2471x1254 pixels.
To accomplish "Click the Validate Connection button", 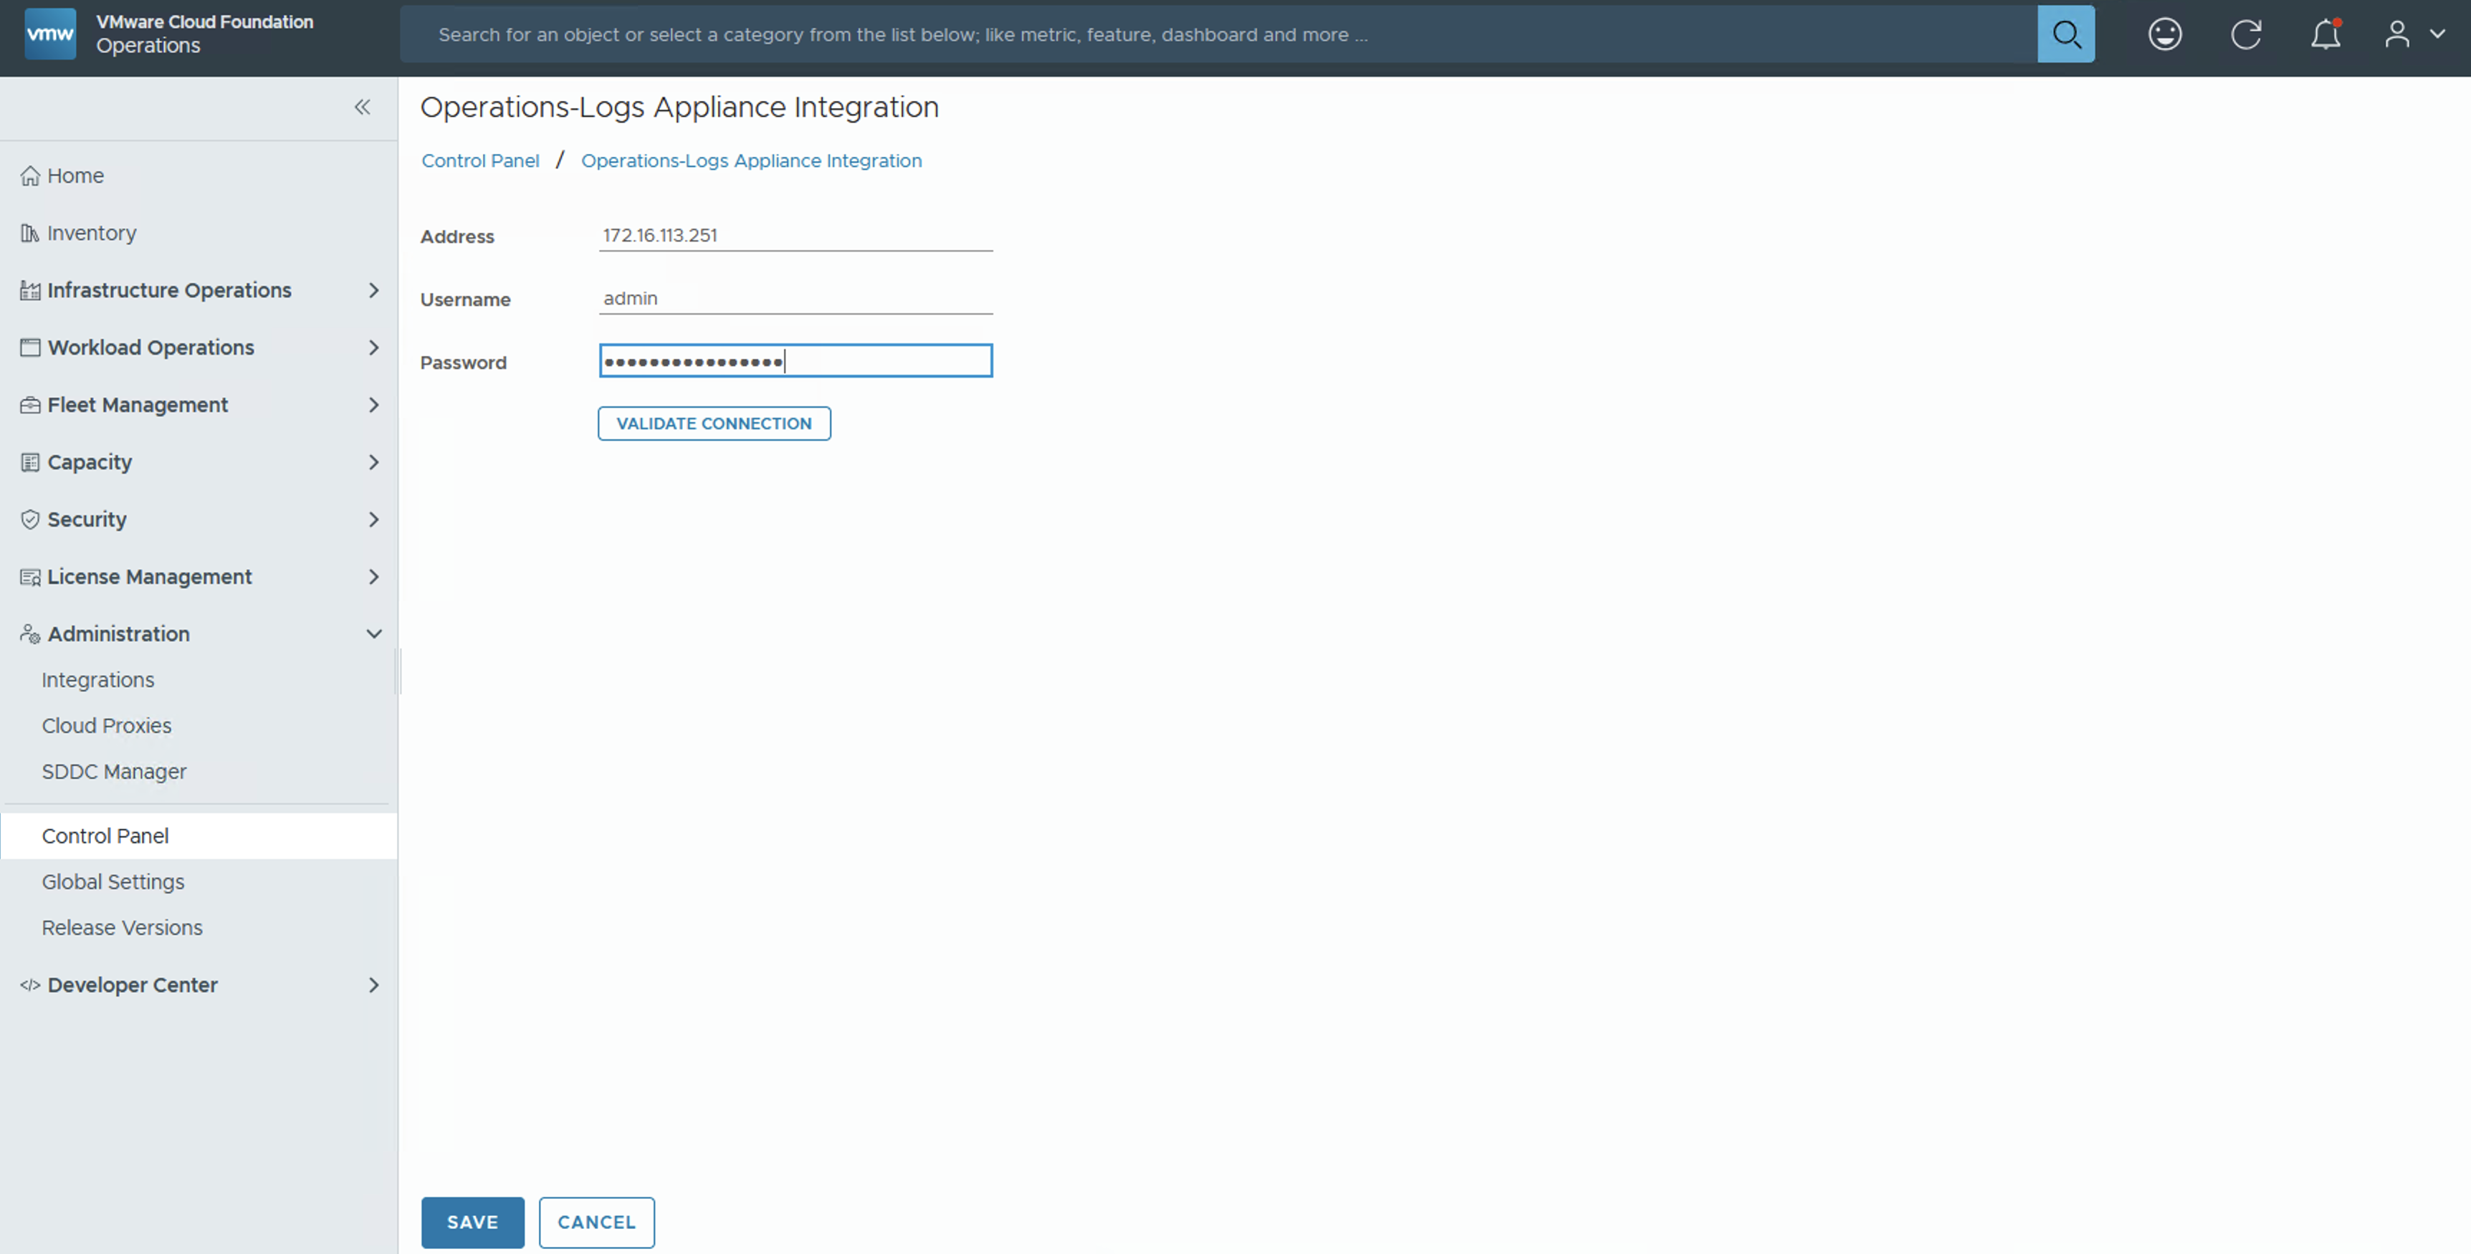I will pos(714,423).
